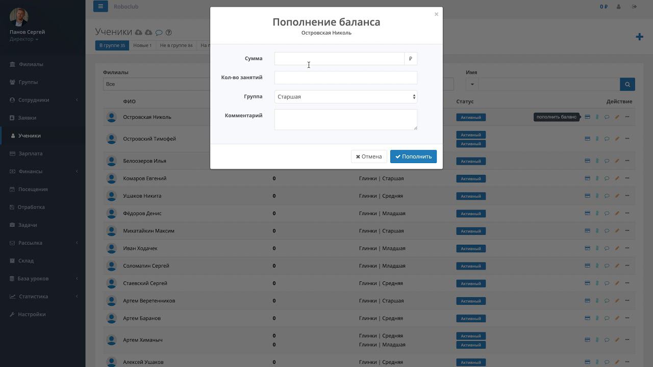
Task: Open the Филиалы dropdown showing Все
Action: [x=157, y=84]
